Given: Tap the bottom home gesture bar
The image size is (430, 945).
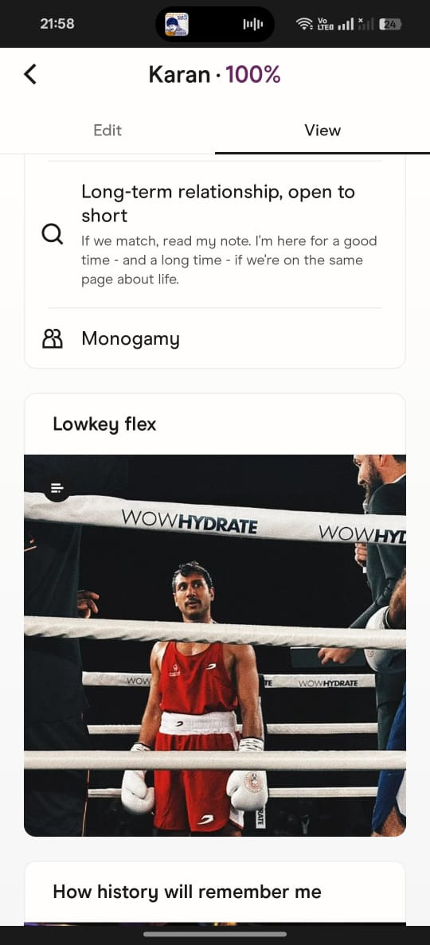Looking at the screenshot, I should point(215,934).
